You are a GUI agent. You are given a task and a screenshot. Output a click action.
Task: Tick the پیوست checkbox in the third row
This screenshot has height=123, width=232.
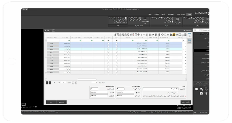click(117, 49)
